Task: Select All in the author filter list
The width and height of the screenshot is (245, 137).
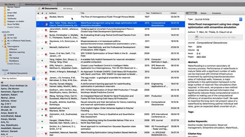Action: tap(2, 83)
